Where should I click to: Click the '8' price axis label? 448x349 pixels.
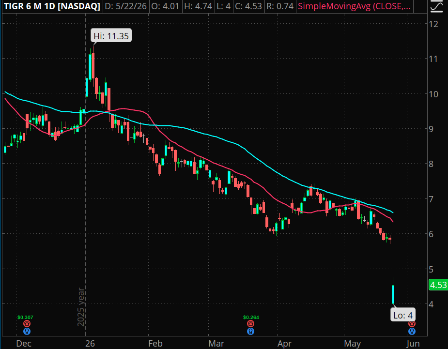pyautogui.click(x=431, y=164)
